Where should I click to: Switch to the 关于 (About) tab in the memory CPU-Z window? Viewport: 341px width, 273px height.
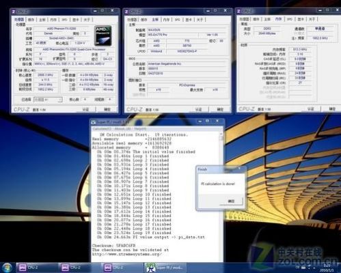coord(312,19)
